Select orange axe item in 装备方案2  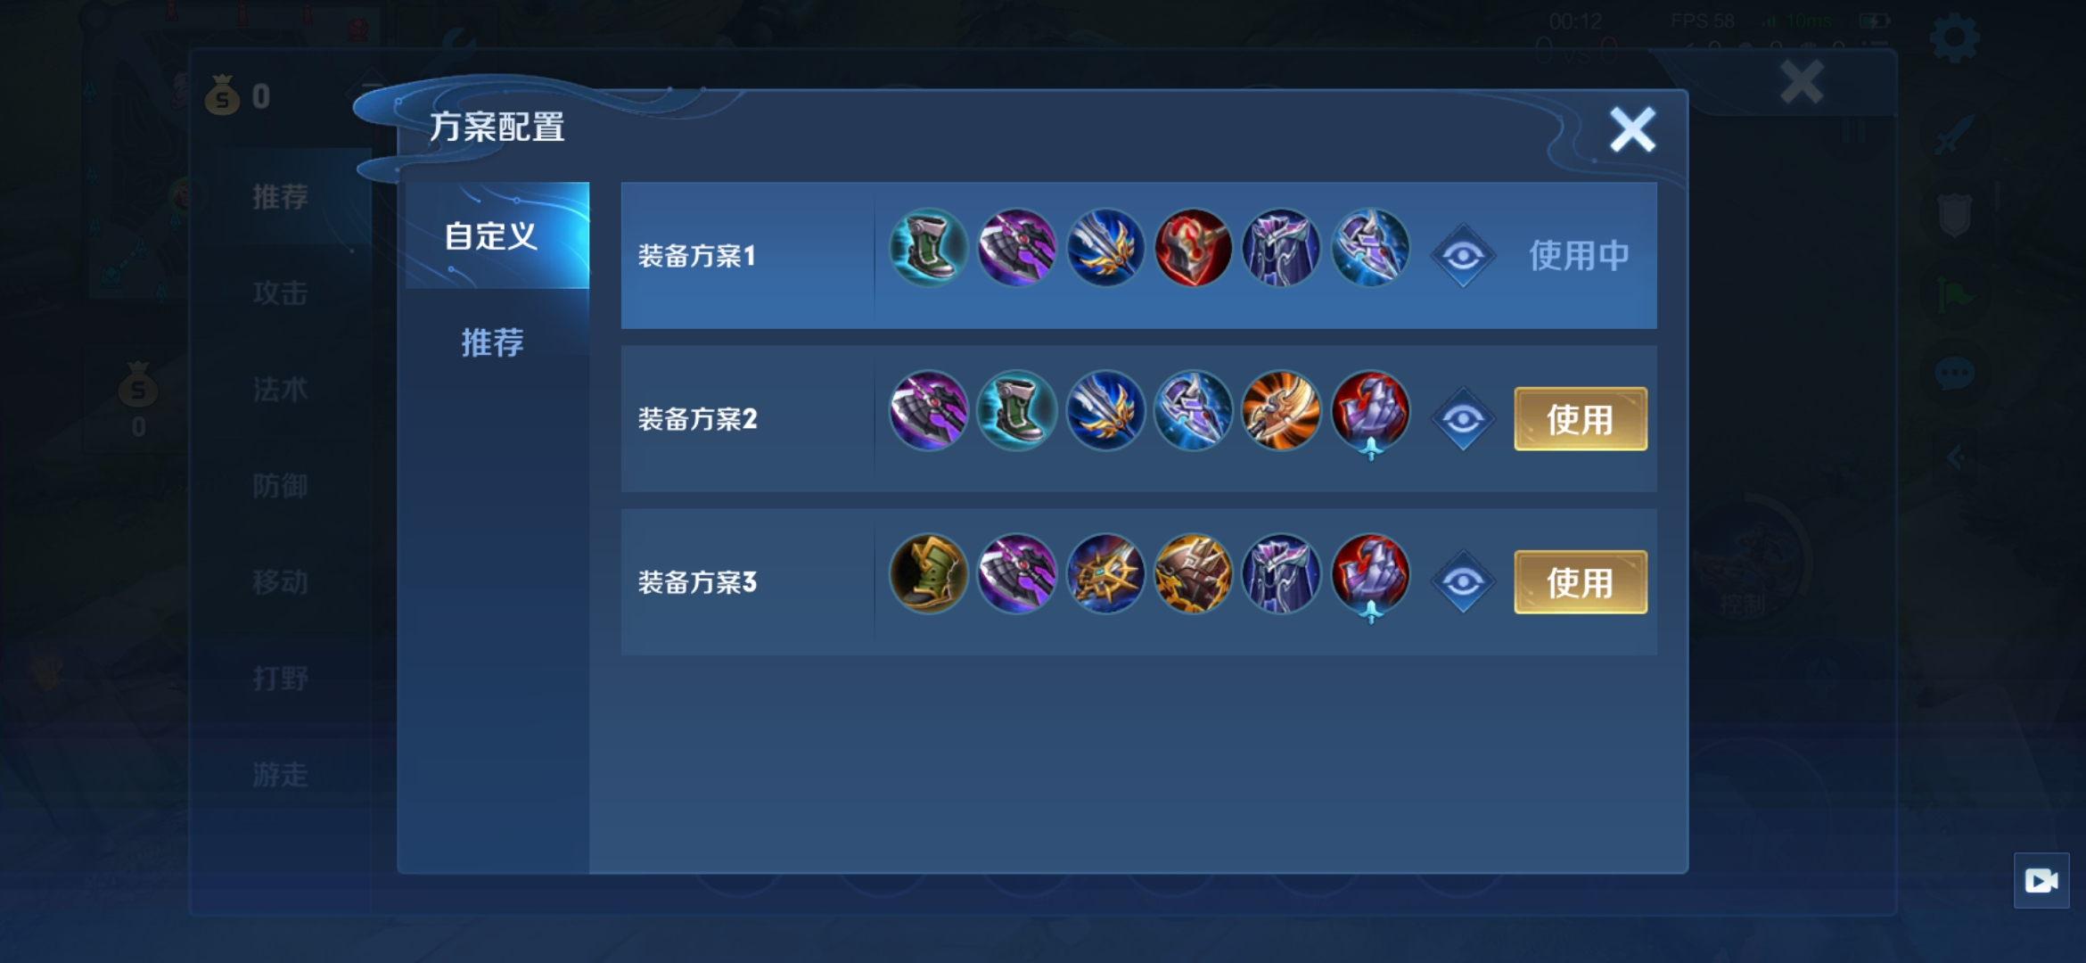(x=1282, y=411)
